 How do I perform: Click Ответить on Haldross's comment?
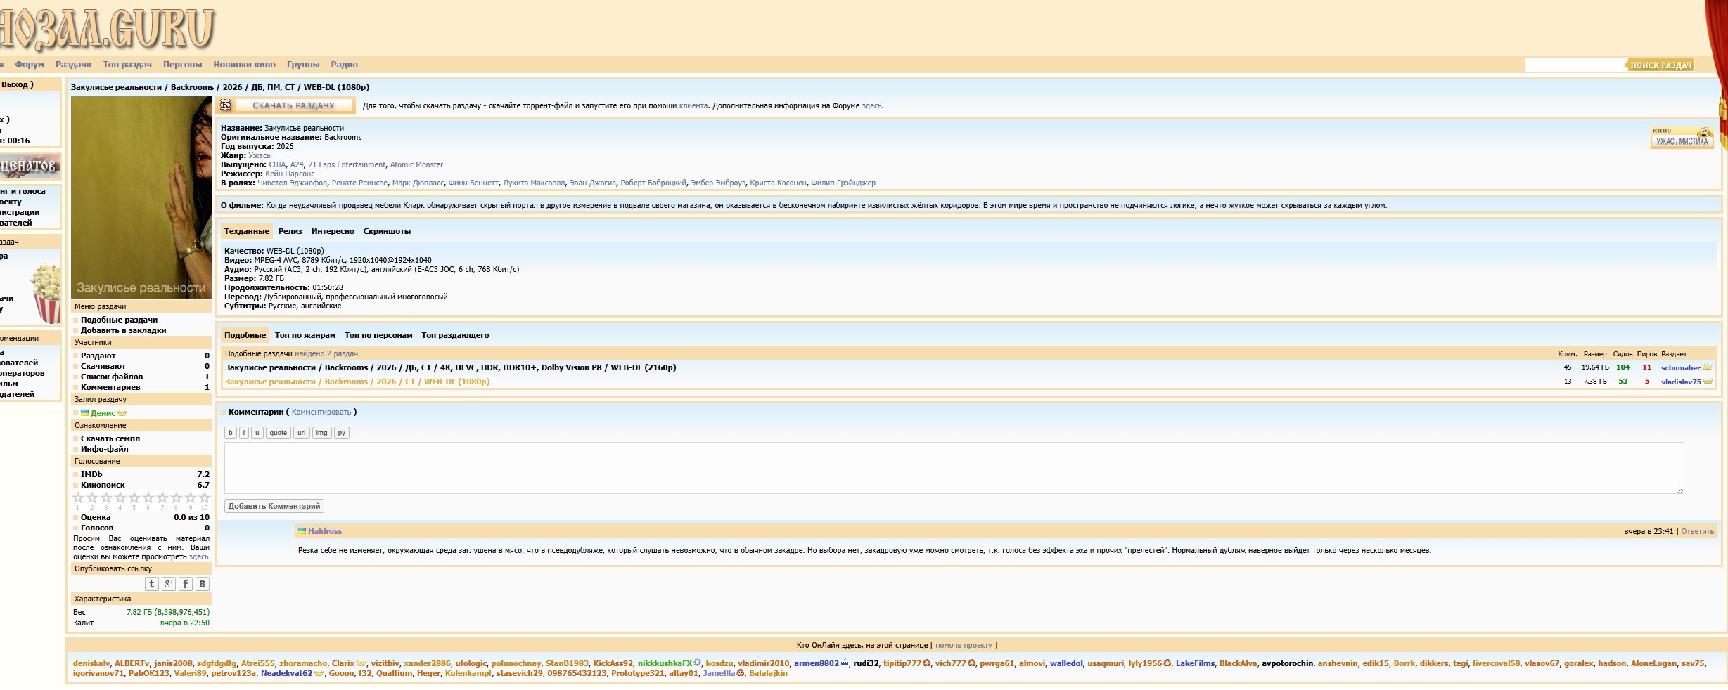[1697, 531]
